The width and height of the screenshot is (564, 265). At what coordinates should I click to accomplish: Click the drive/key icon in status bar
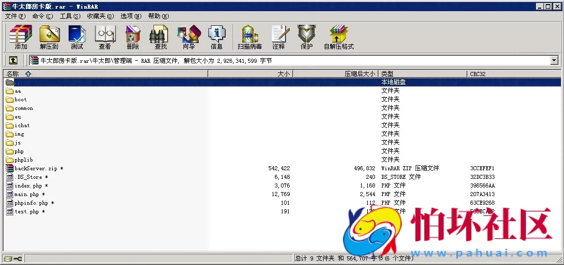(x=13, y=258)
